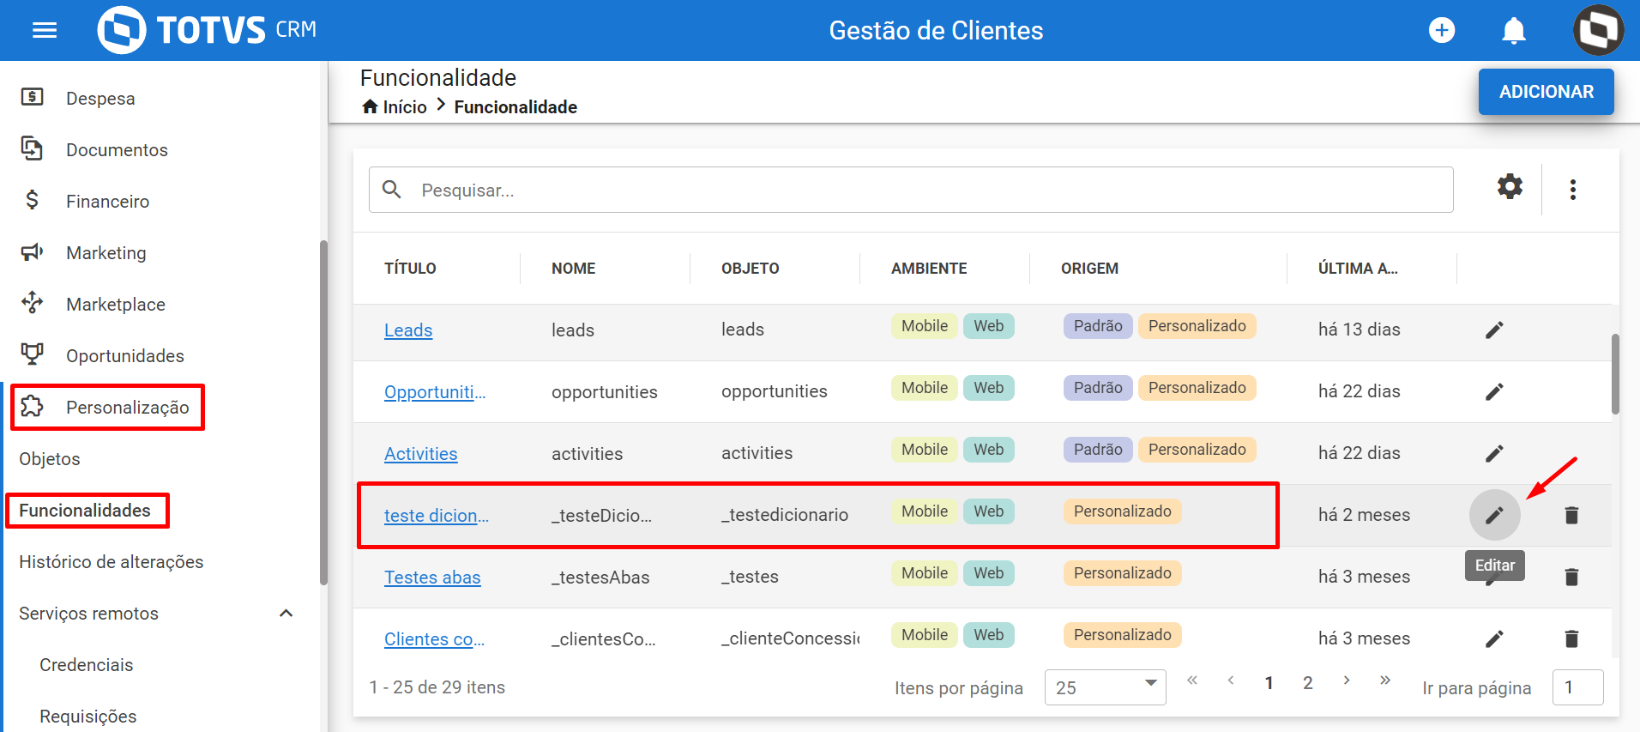This screenshot has height=732, width=1640.
Task: Open the Clientes co... link
Action: coord(434,639)
